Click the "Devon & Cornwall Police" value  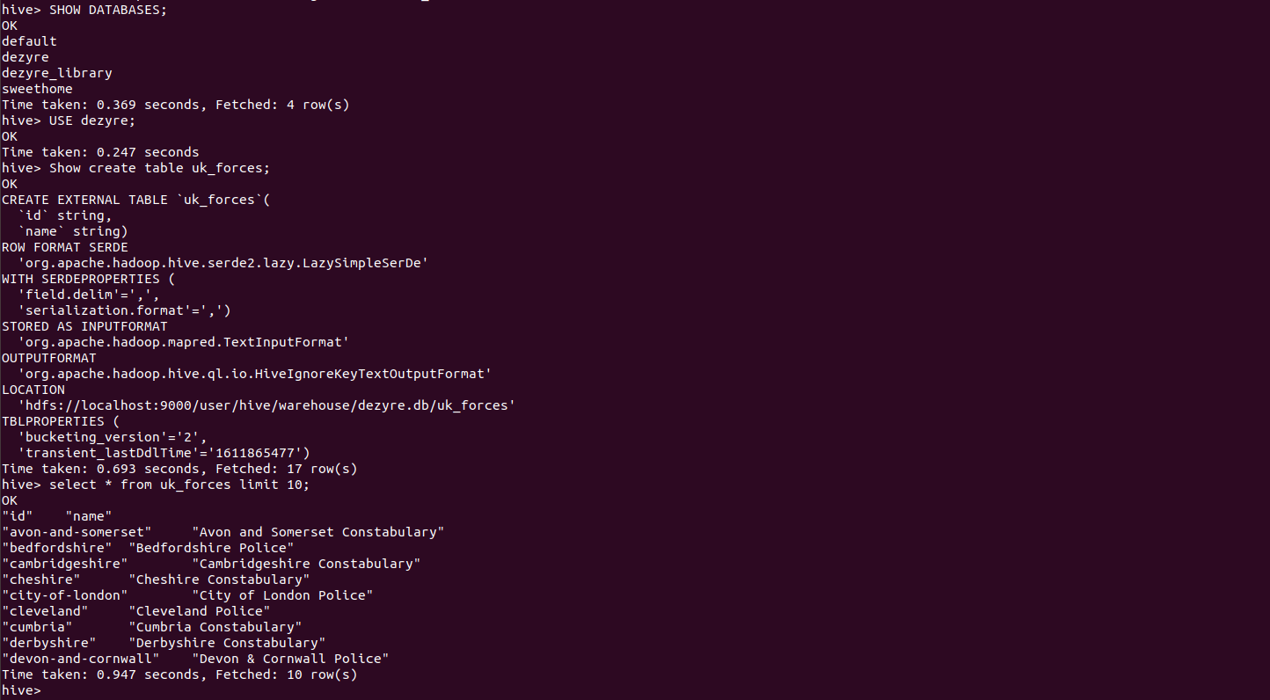(x=290, y=659)
